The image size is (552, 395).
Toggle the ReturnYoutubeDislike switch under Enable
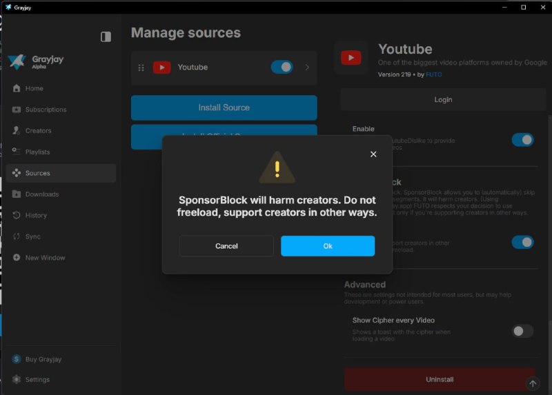(522, 140)
